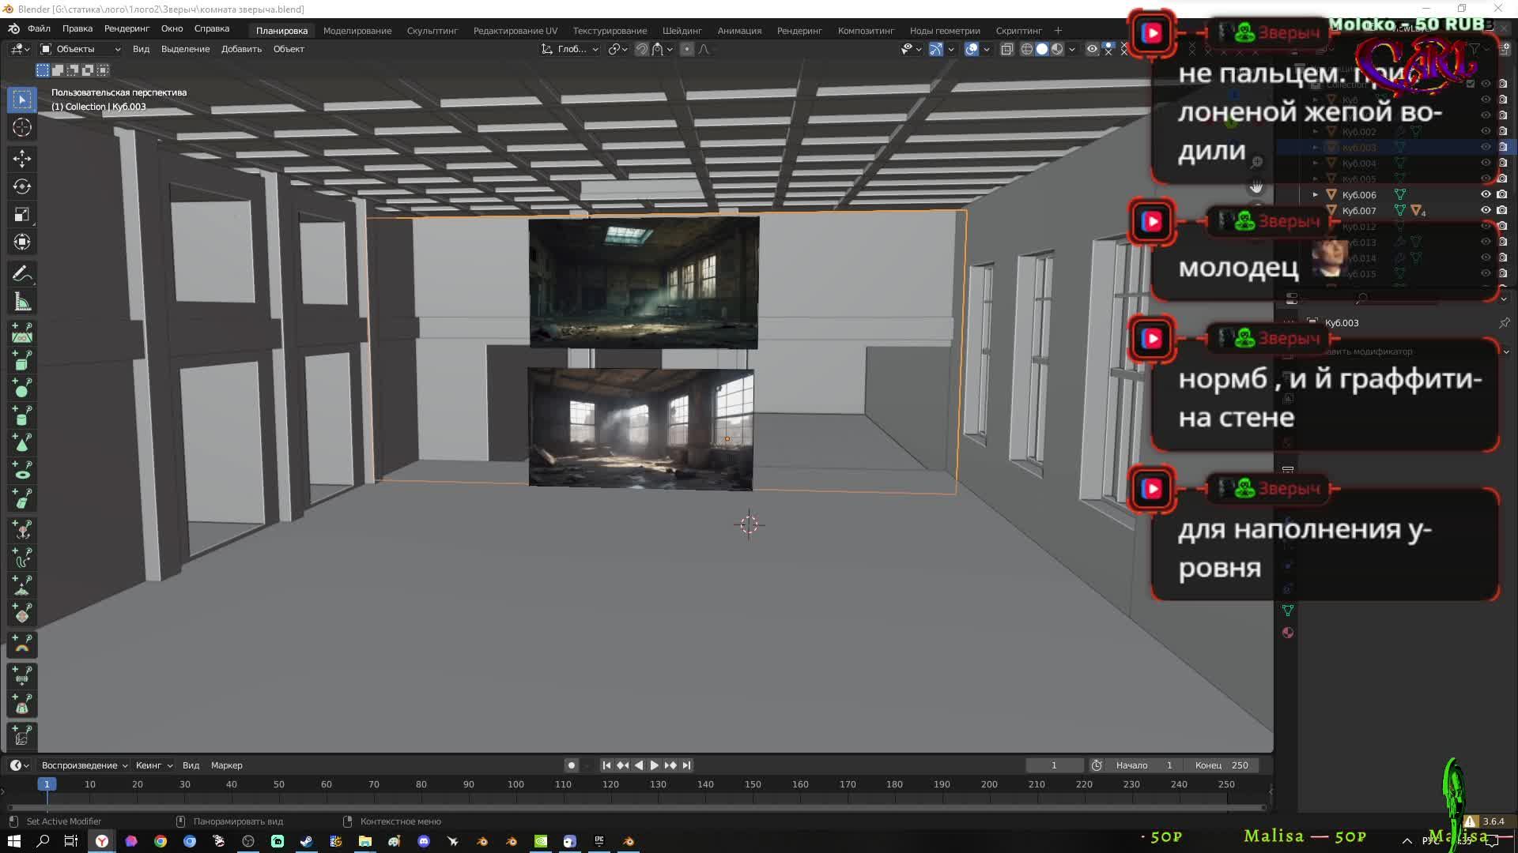Expand the Куб.006 tree item

click(1316, 194)
